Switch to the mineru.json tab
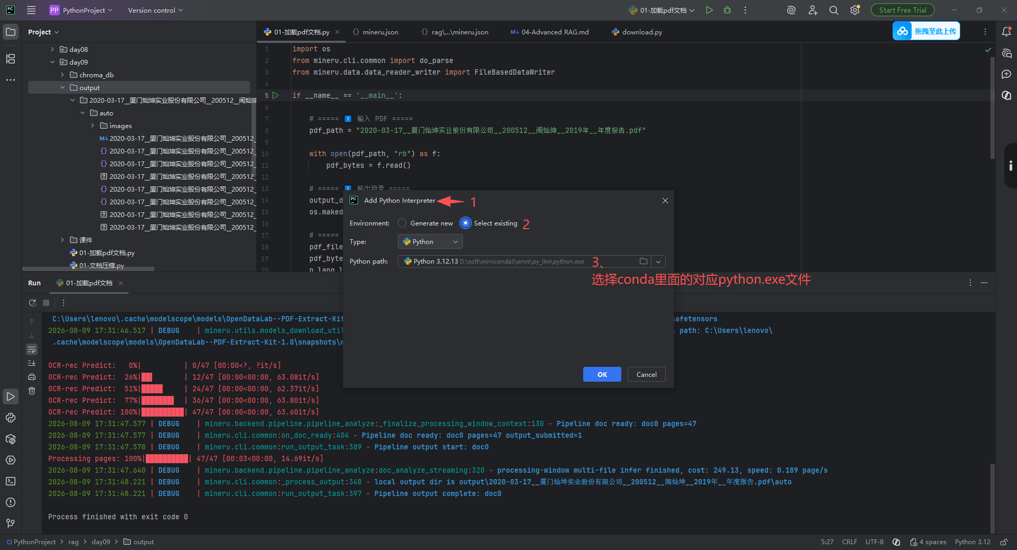The image size is (1017, 550). coord(375,32)
